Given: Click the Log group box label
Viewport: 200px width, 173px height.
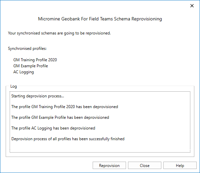Looking at the screenshot, I should [13, 86].
